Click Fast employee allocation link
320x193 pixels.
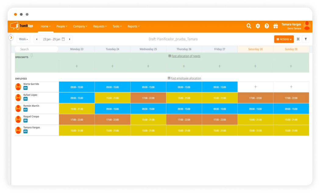186,78
